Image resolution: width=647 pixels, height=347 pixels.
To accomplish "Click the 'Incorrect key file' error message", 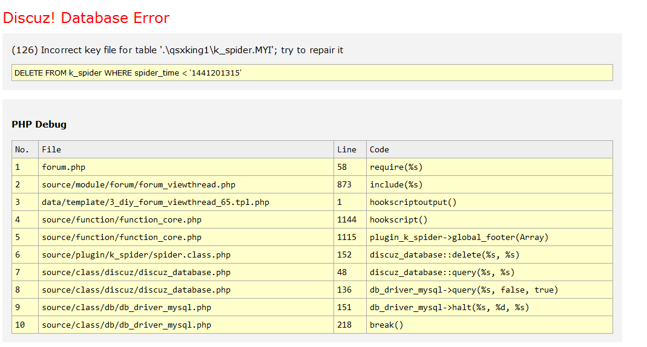I will pos(177,50).
